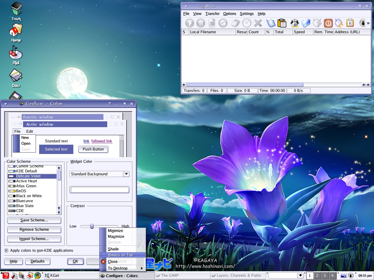Click the red start menu icon in taskbar
The image size is (374, 280).
(x=6, y=275)
